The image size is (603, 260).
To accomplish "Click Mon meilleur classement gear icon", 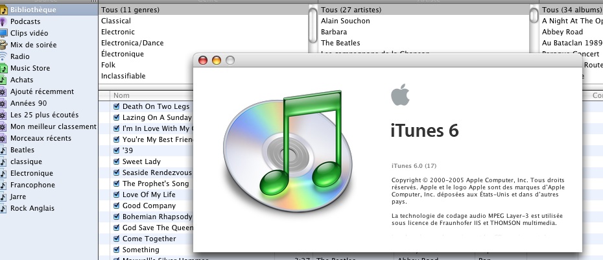I will (x=3, y=126).
